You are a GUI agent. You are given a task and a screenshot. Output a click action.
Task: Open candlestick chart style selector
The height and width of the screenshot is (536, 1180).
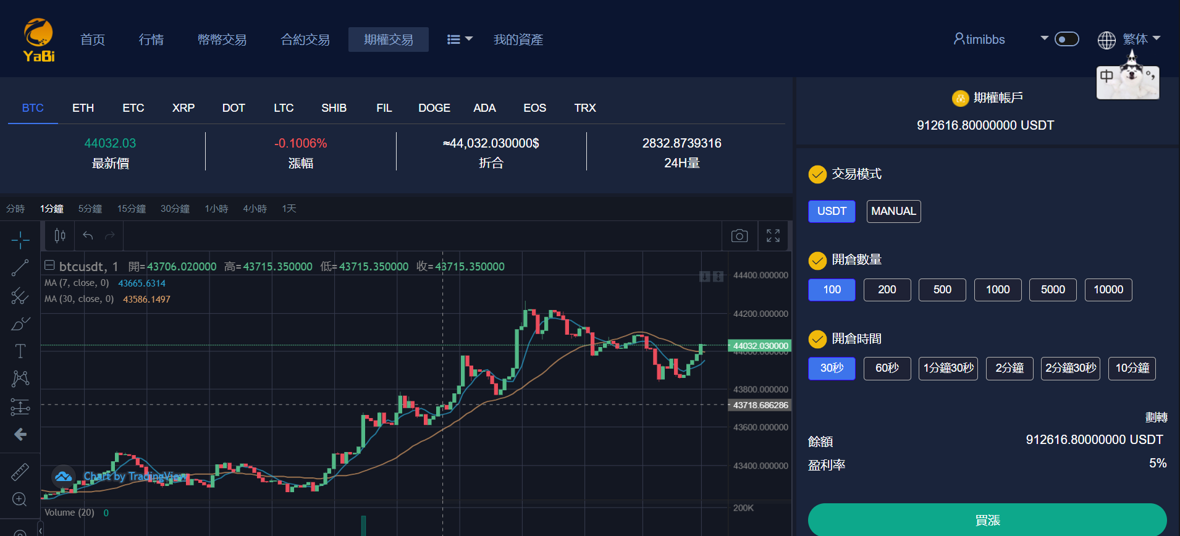point(60,236)
